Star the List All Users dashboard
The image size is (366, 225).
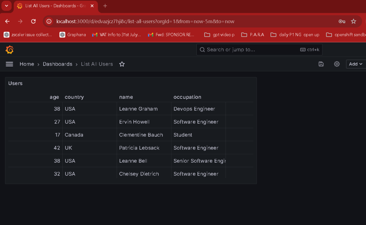pos(122,64)
